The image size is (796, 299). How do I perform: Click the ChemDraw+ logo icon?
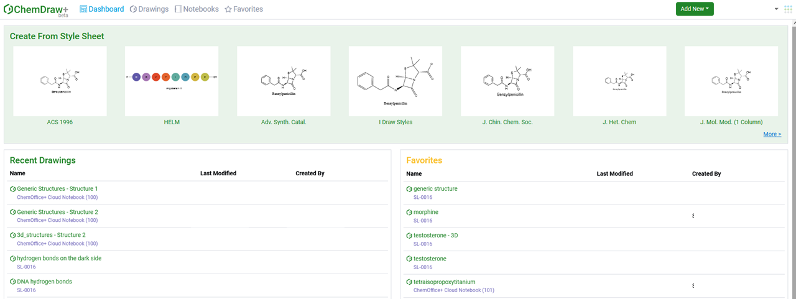[x=8, y=9]
